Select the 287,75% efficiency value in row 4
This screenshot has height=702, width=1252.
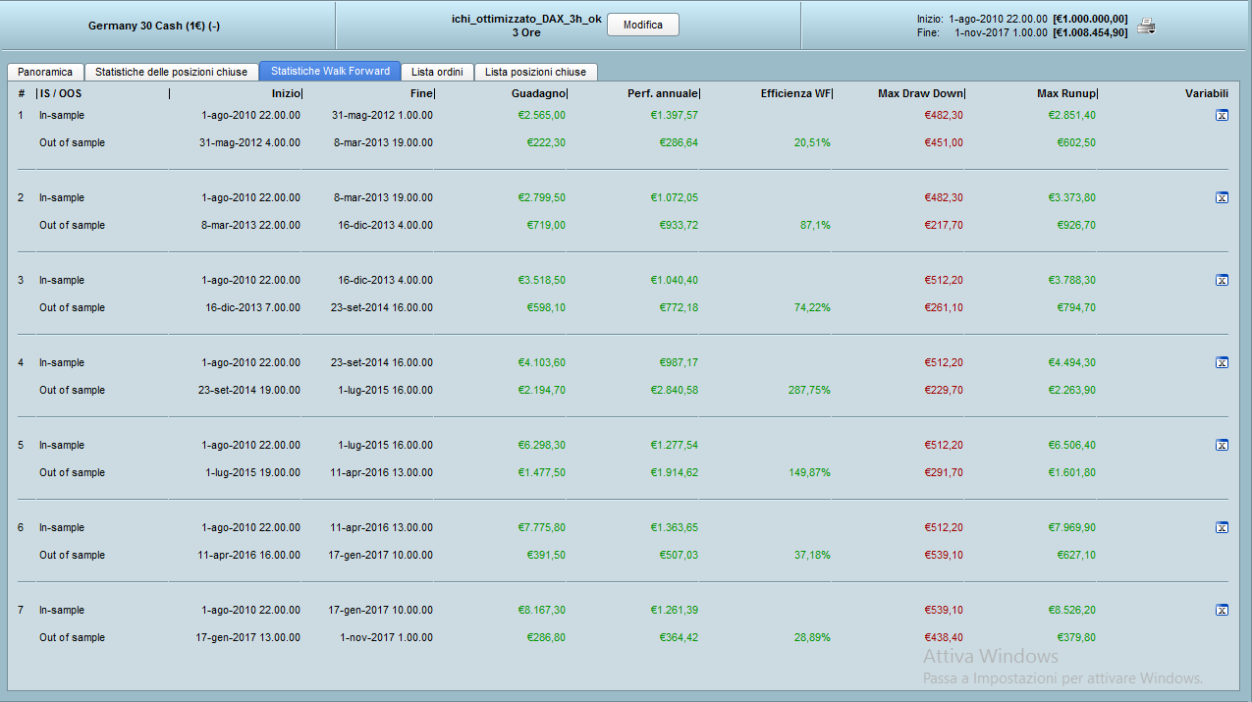(809, 391)
